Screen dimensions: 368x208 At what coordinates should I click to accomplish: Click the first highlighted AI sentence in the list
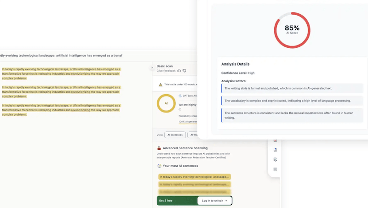[194, 177]
